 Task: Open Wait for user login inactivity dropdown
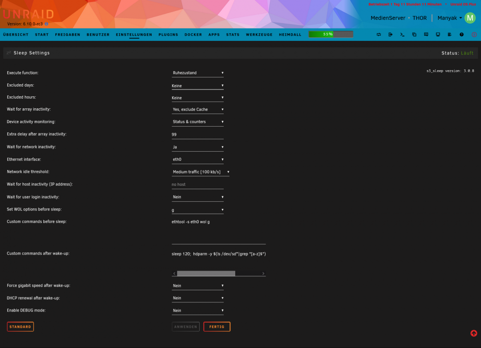pos(198,197)
